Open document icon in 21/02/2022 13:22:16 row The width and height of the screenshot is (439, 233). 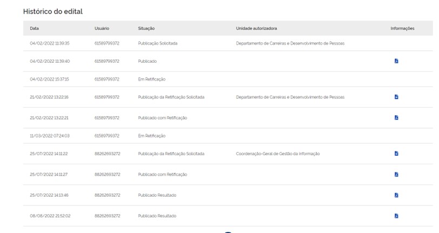pyautogui.click(x=396, y=97)
